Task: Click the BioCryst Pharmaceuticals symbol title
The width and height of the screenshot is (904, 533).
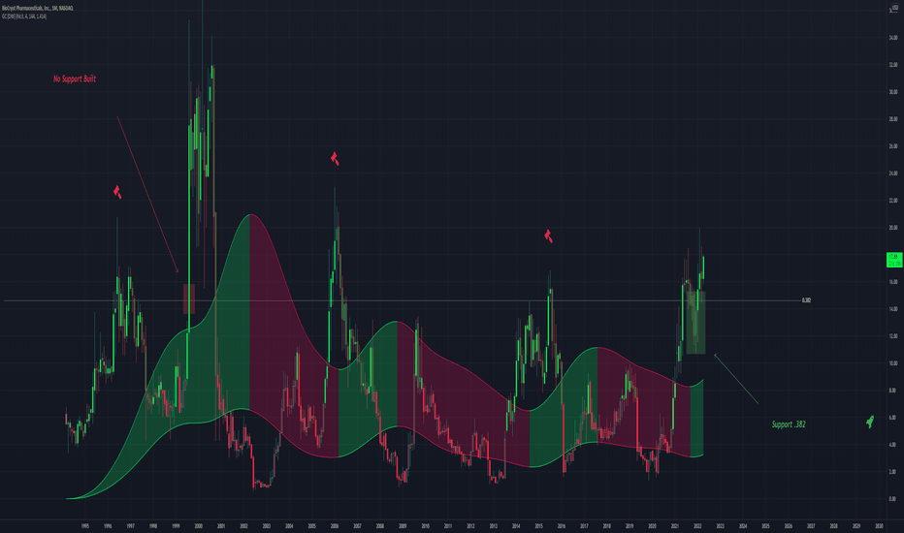Action: (38, 8)
